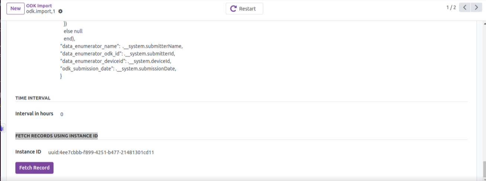
Task: Click the Instance ID uuid field
Action: [101, 152]
